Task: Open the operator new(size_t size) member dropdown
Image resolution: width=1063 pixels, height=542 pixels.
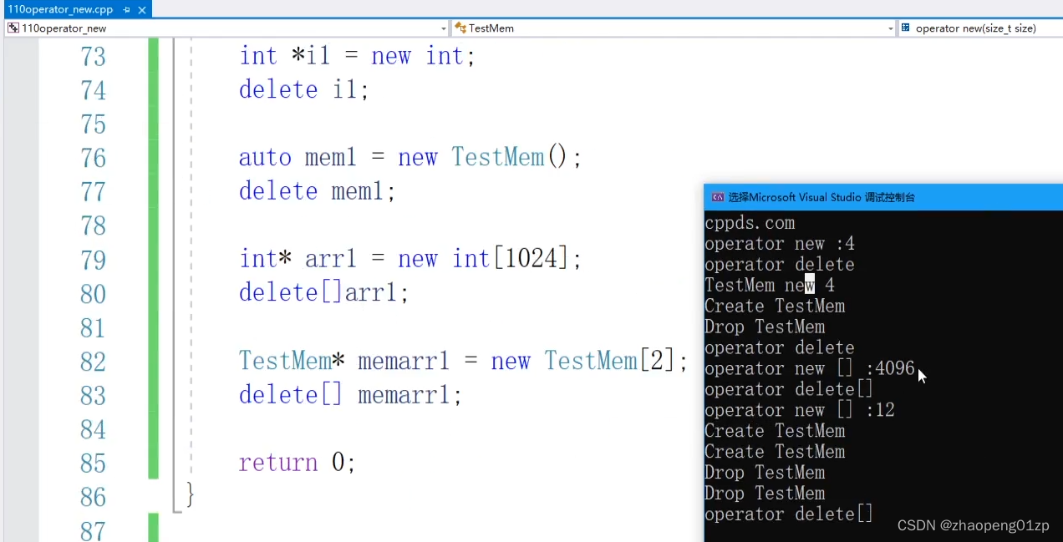Action: click(981, 28)
